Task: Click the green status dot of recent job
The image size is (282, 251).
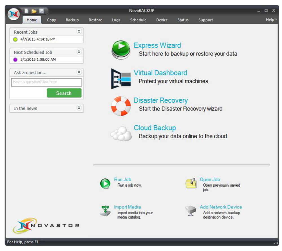Action: click(x=16, y=39)
